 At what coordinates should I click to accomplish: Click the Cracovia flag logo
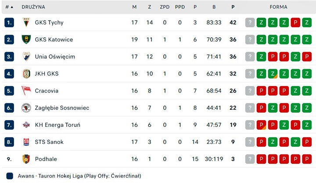point(26,90)
